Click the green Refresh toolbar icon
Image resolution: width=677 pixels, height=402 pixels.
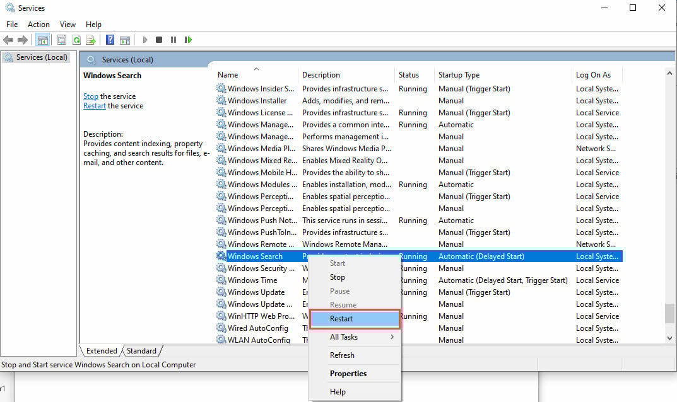pos(76,40)
